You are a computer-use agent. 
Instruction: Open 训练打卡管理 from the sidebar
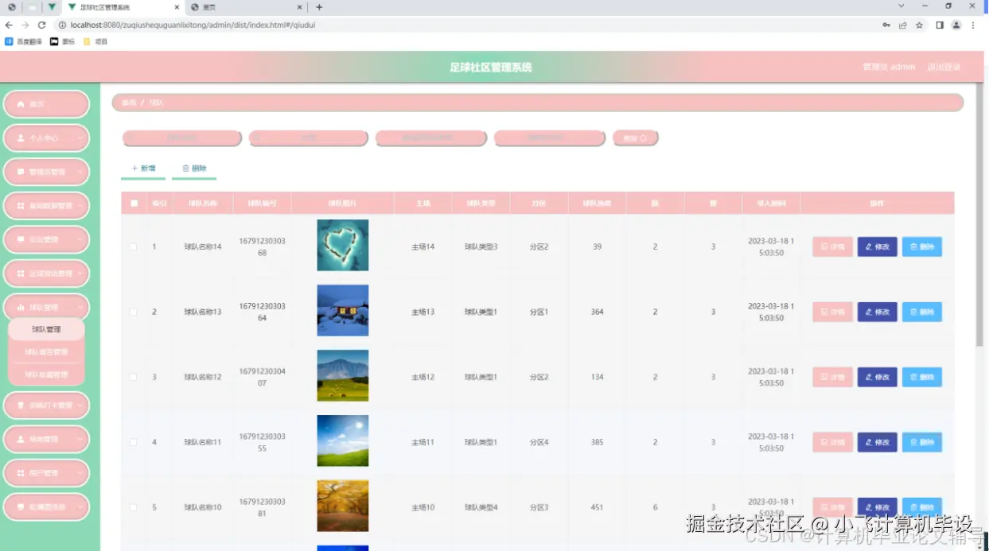[46, 405]
